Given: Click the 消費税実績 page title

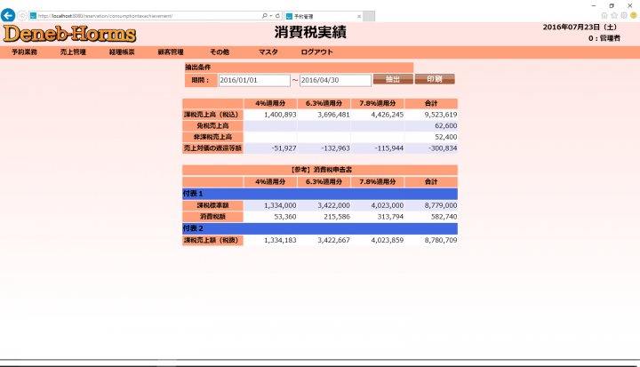Looking at the screenshot, I should click(x=310, y=32).
